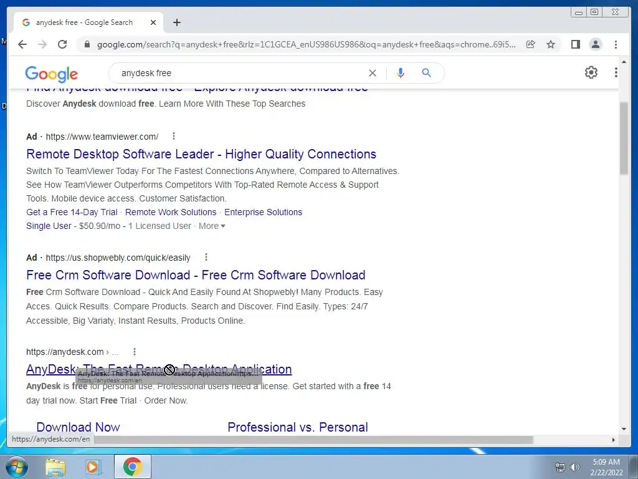Click the https://us.shopwebly.com/quick/easily URL text
Viewport: 638px width, 479px height.
118,258
